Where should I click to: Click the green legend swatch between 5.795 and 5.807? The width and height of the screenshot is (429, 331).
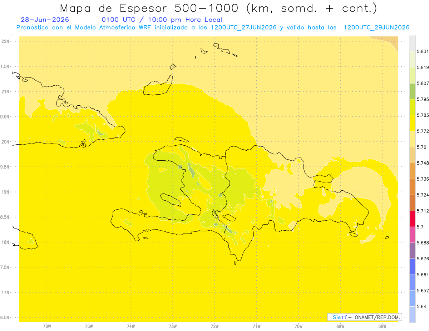412,91
